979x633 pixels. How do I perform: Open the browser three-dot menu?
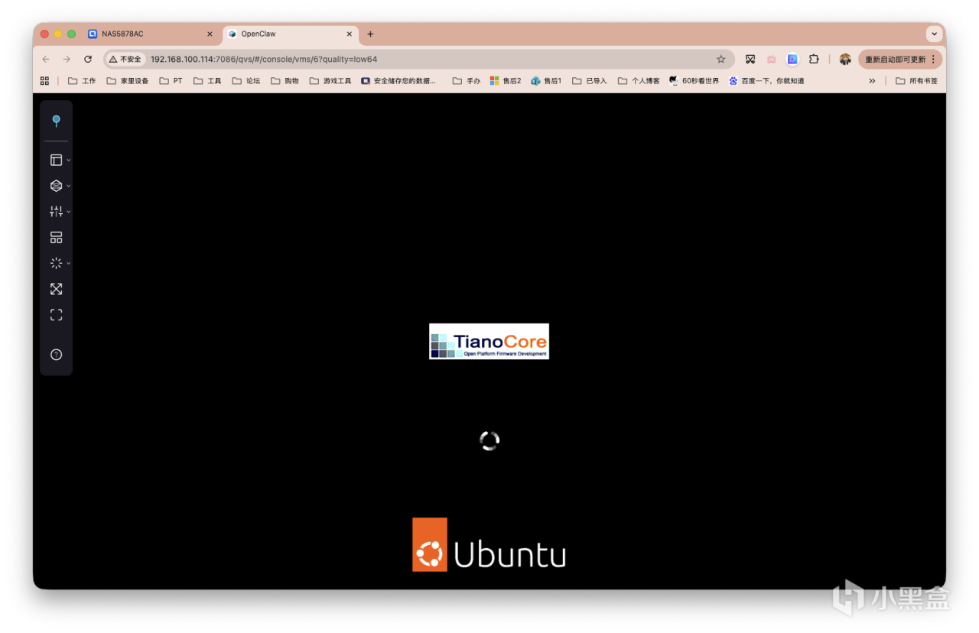[x=934, y=59]
